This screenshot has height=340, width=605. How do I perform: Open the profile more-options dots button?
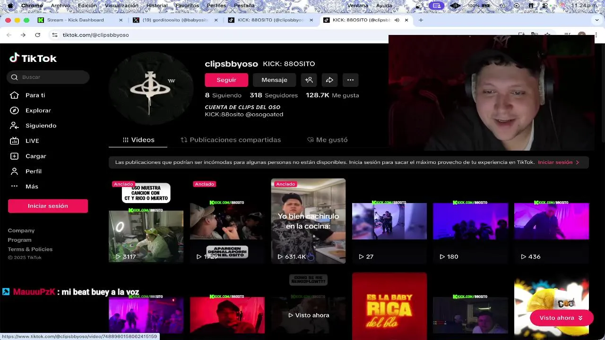pos(350,80)
